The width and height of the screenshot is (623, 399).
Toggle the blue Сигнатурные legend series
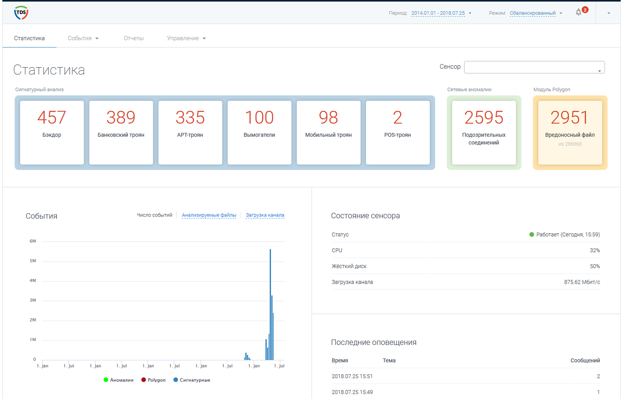pyautogui.click(x=192, y=380)
